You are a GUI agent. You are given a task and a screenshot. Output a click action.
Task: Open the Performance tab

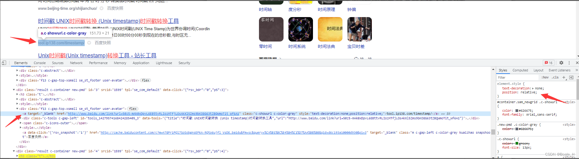[x=98, y=63]
